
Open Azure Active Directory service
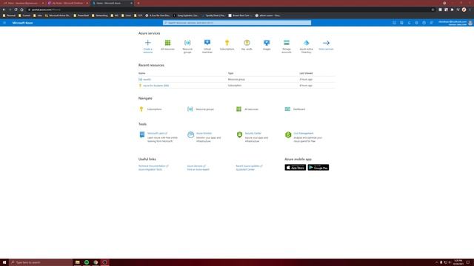point(306,47)
